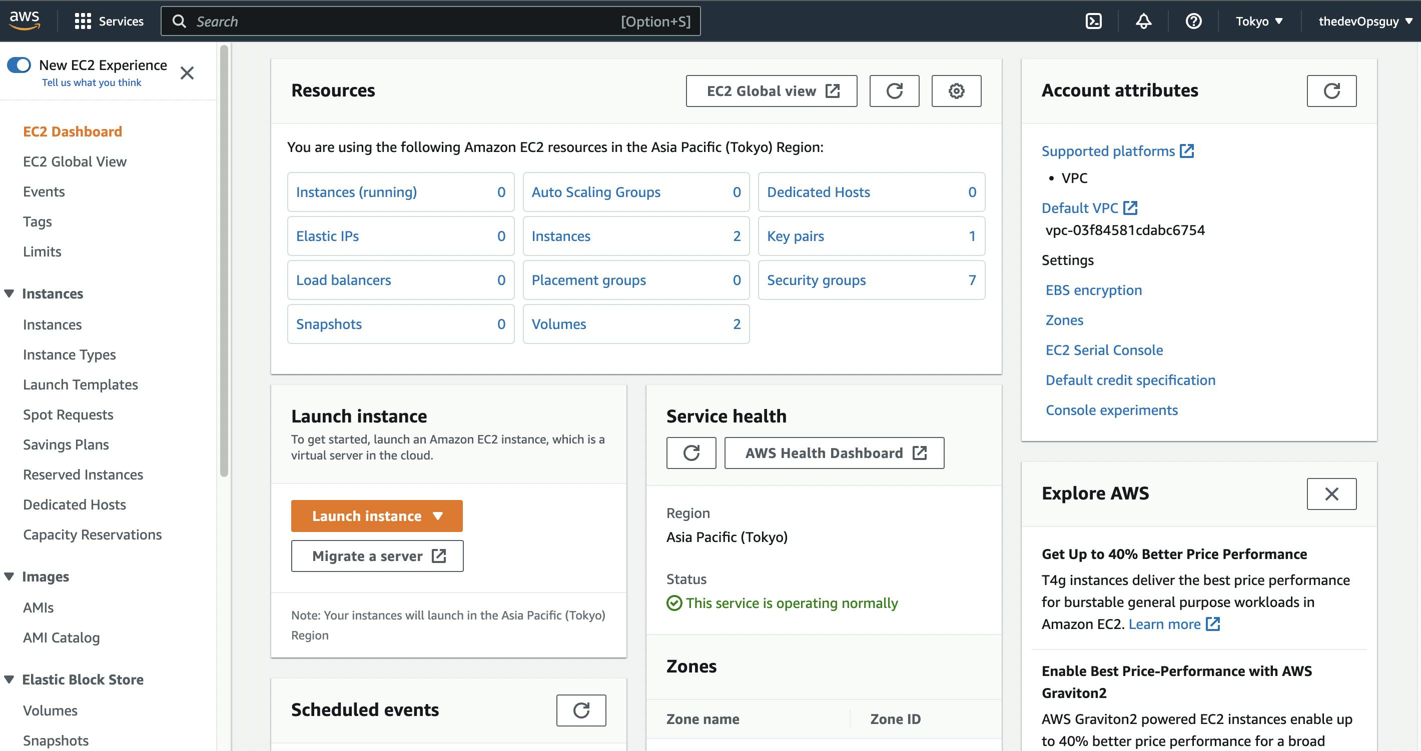The width and height of the screenshot is (1421, 751).
Task: Open Tags in sidebar
Action: (37, 221)
